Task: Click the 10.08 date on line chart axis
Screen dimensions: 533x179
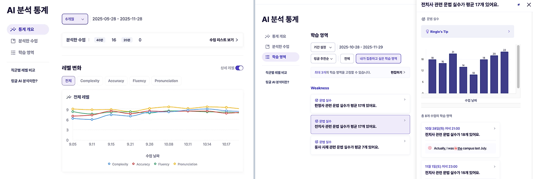Action: [168, 145]
